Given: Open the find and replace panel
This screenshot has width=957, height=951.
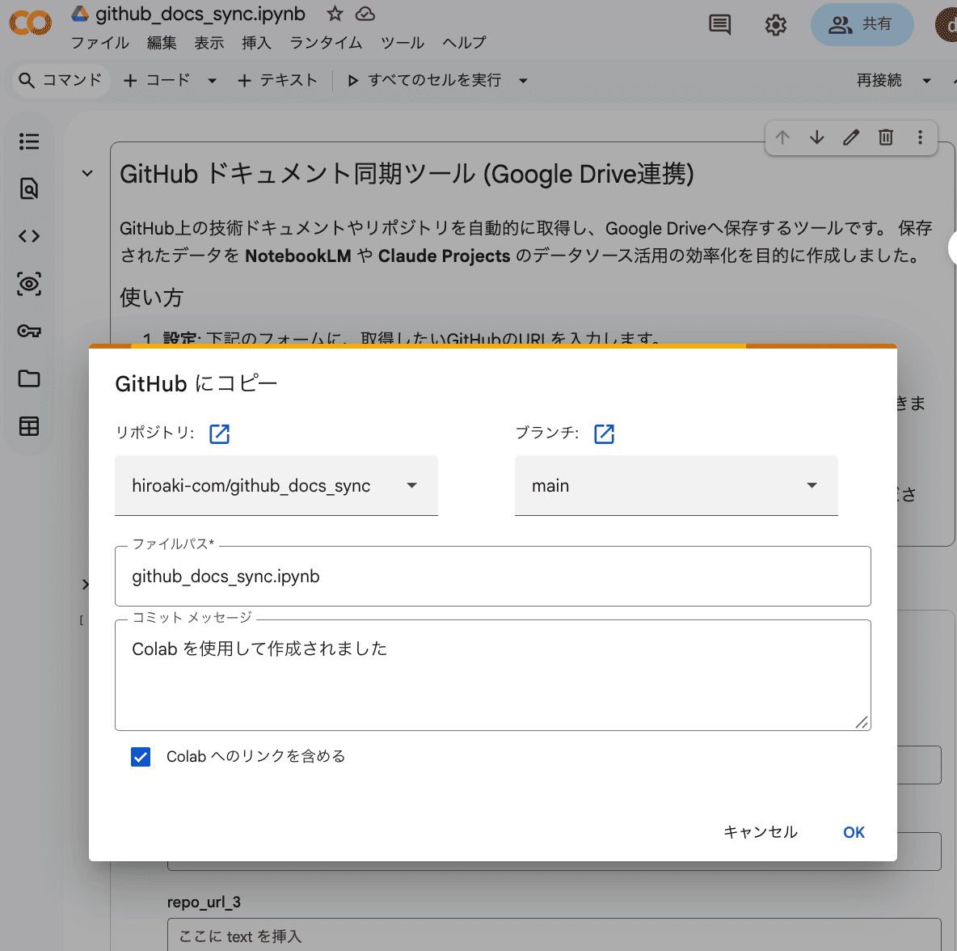Looking at the screenshot, I should point(29,188).
